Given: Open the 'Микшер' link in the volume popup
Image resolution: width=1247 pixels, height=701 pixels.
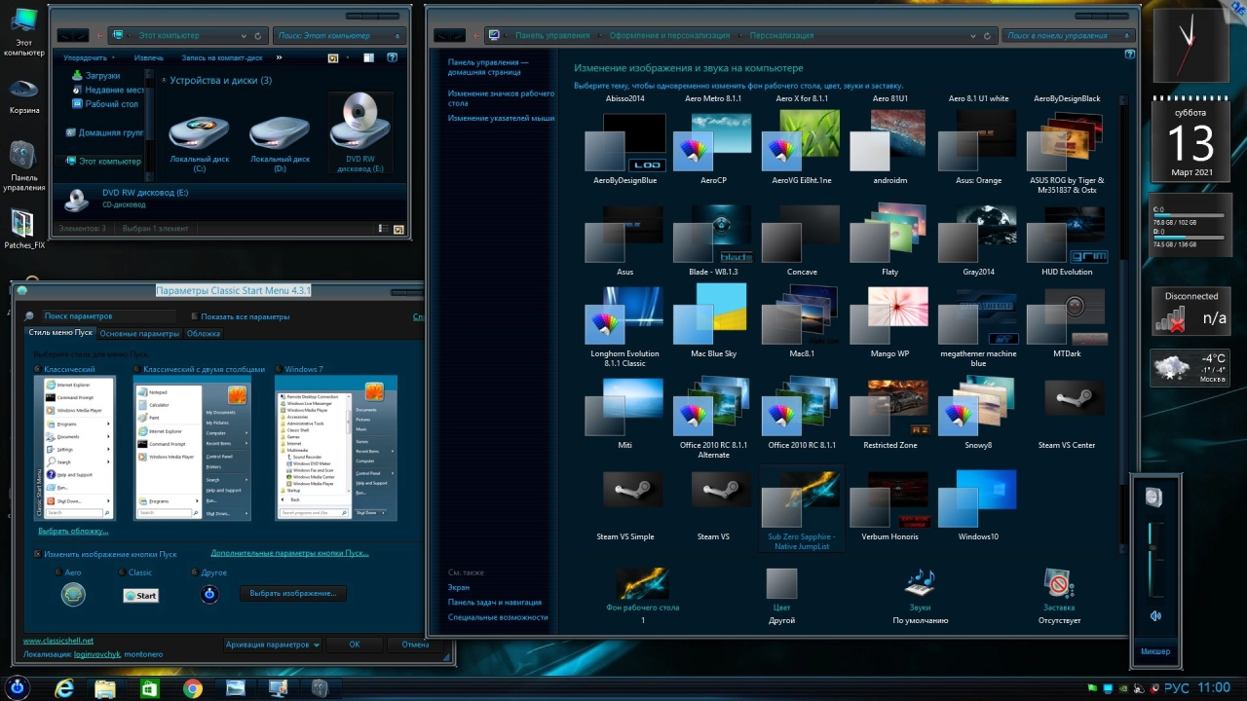Looking at the screenshot, I should (1155, 651).
